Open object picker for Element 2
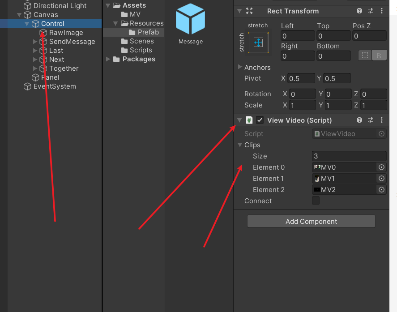Viewport: 397px width, 312px height. pyautogui.click(x=381, y=190)
